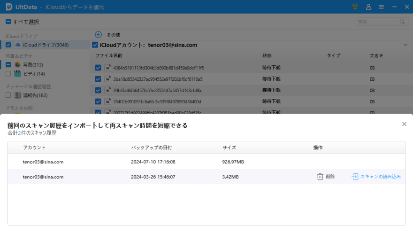
Task: Click the 926.97MB size cell
Action: (x=233, y=162)
